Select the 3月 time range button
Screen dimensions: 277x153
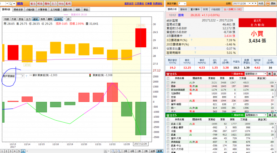tap(125, 151)
